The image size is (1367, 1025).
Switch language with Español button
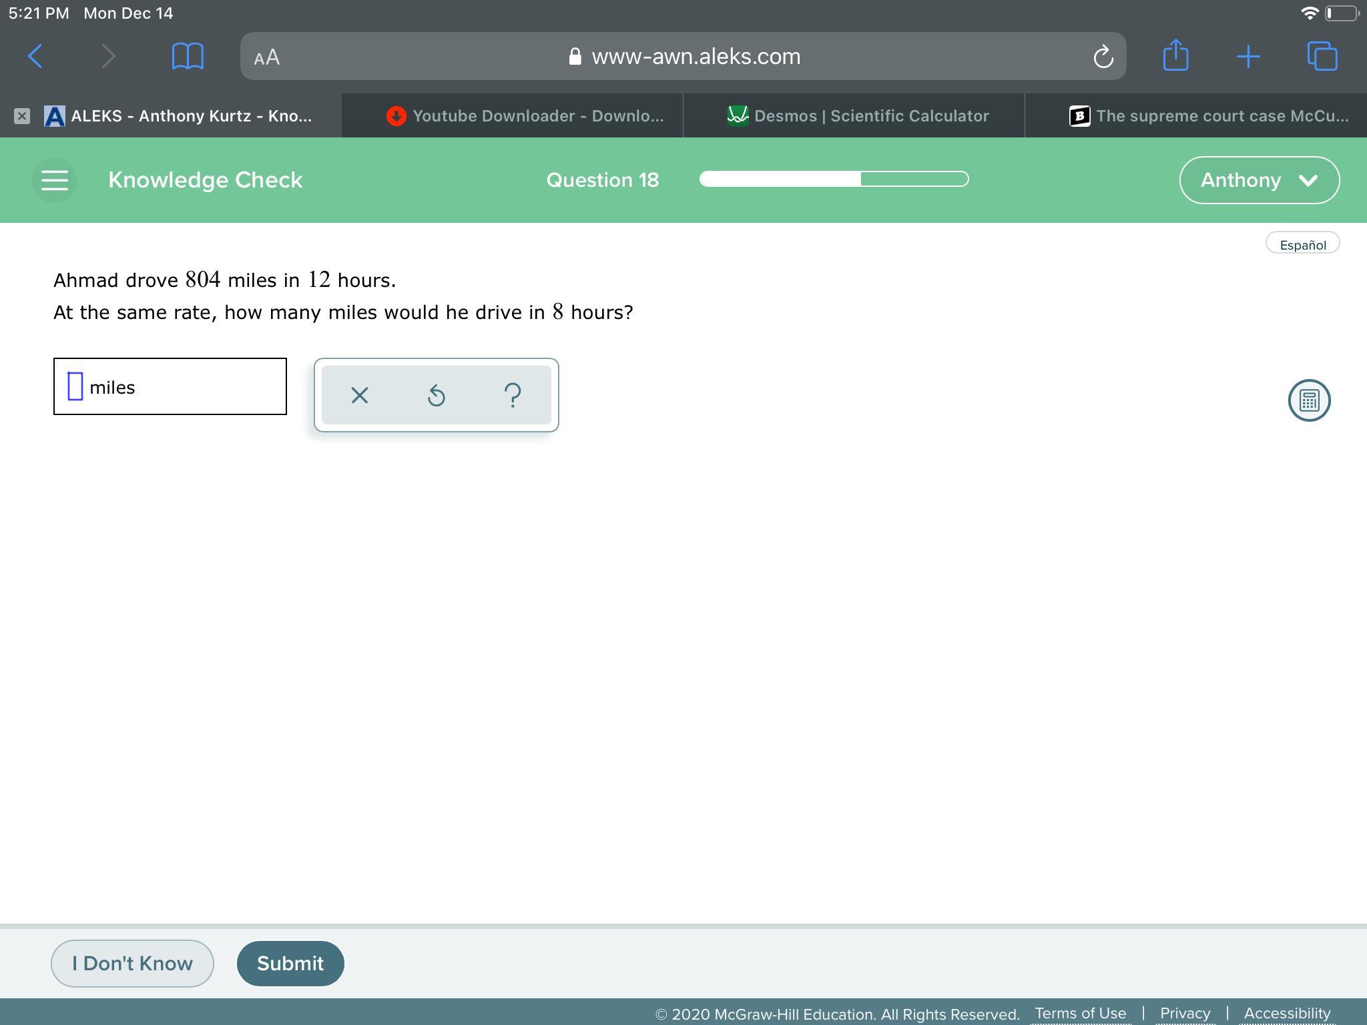1302,244
